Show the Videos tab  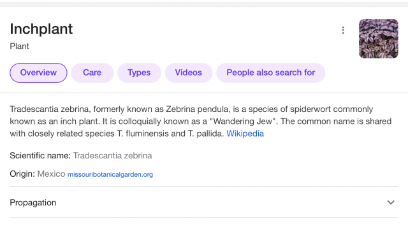click(x=189, y=73)
